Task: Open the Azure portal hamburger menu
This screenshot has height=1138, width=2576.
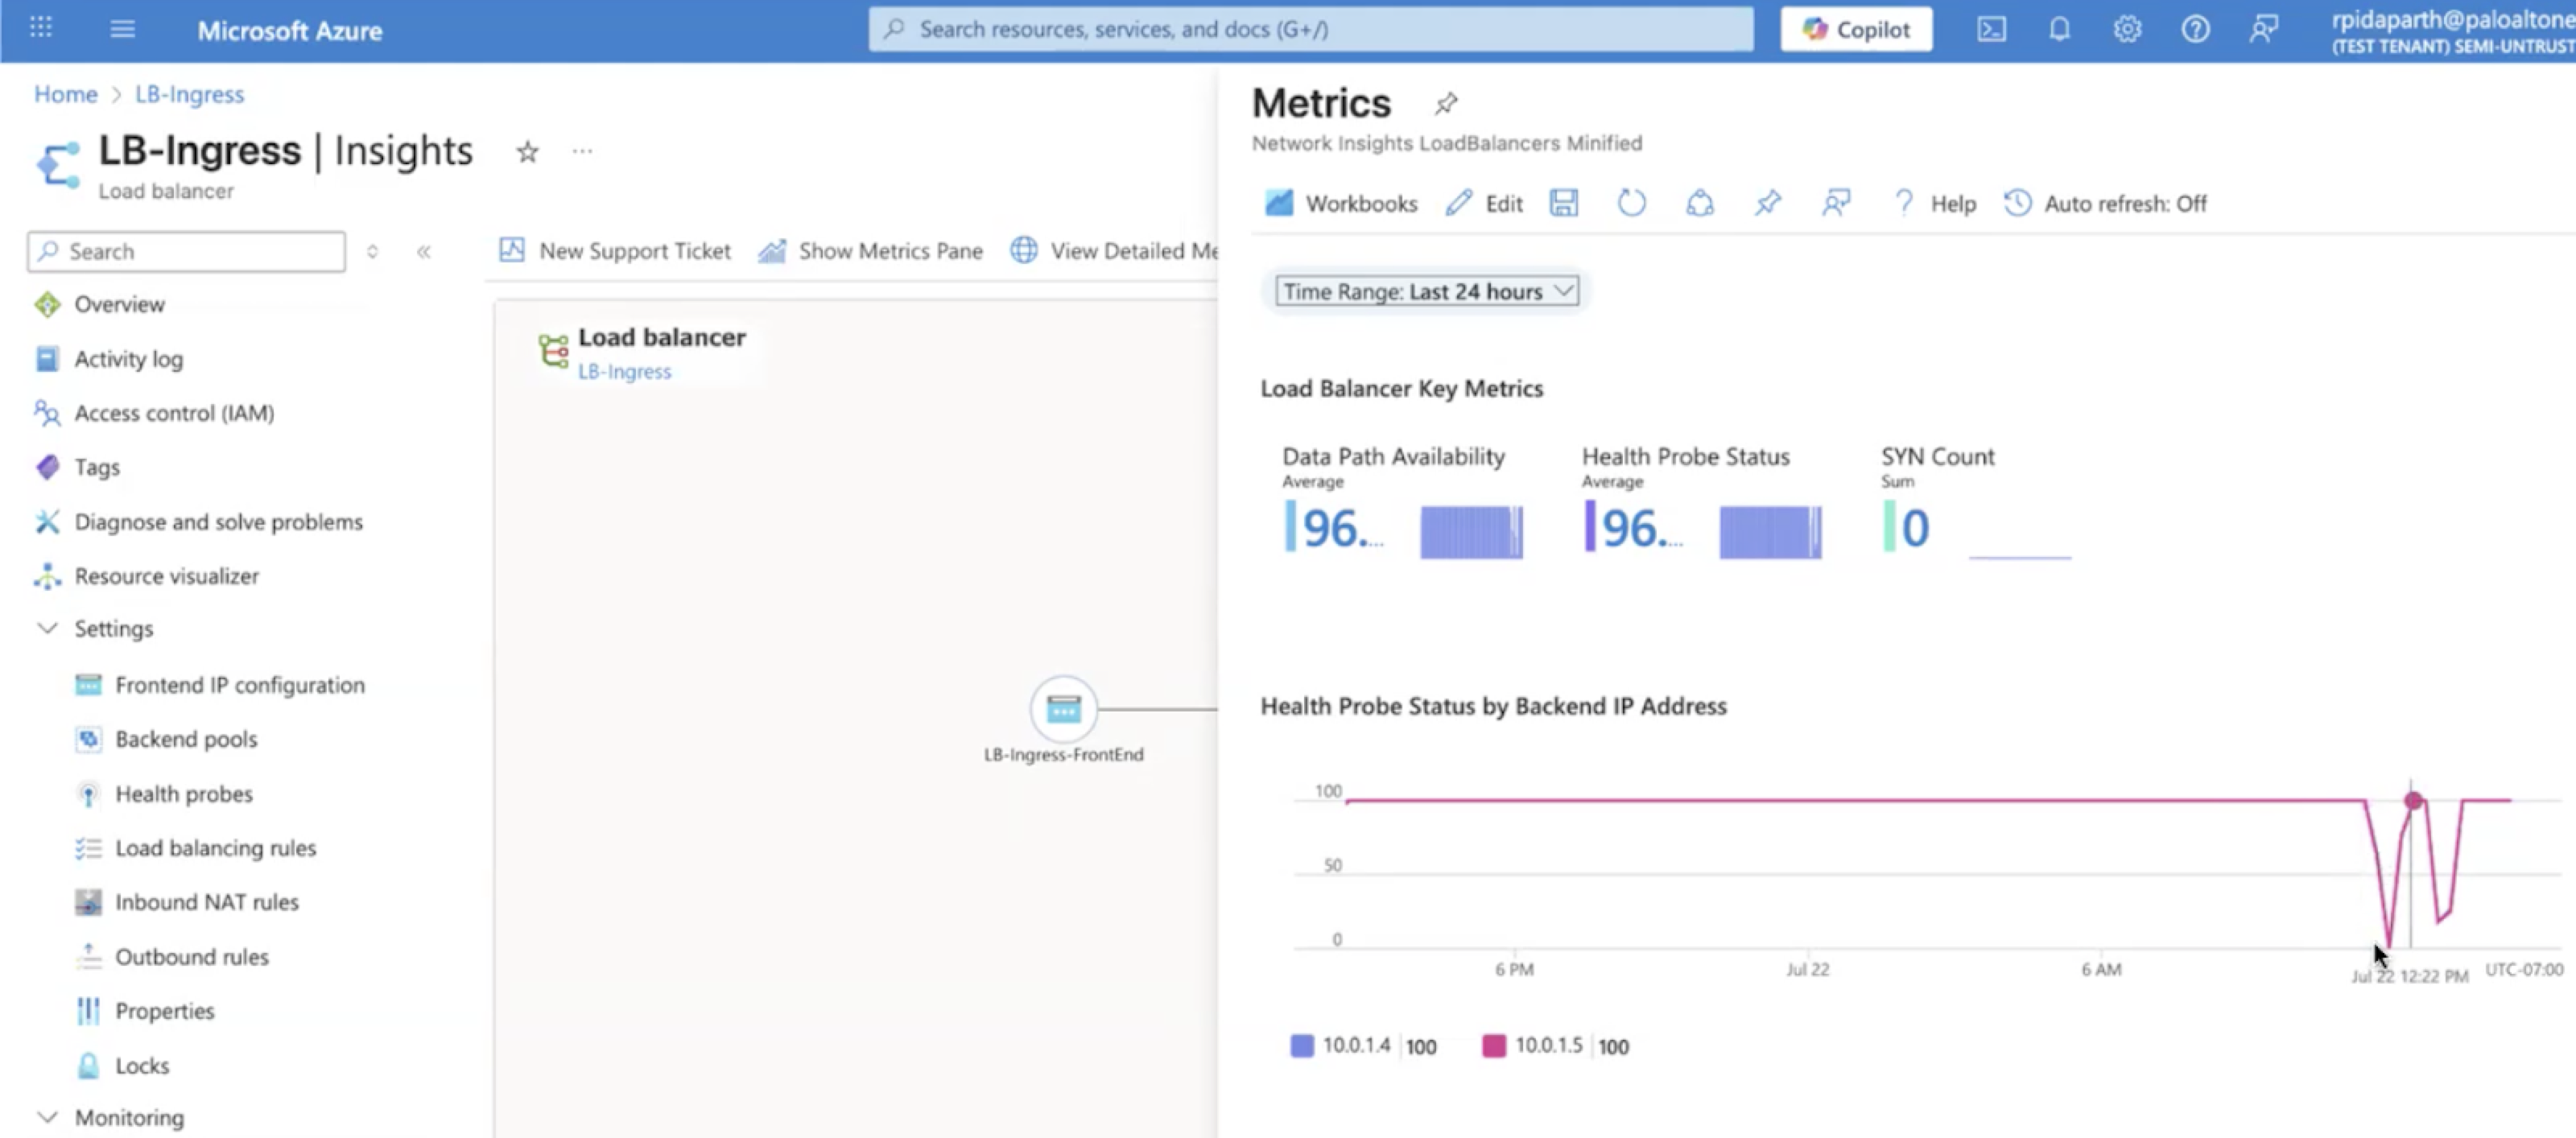Action: click(122, 29)
